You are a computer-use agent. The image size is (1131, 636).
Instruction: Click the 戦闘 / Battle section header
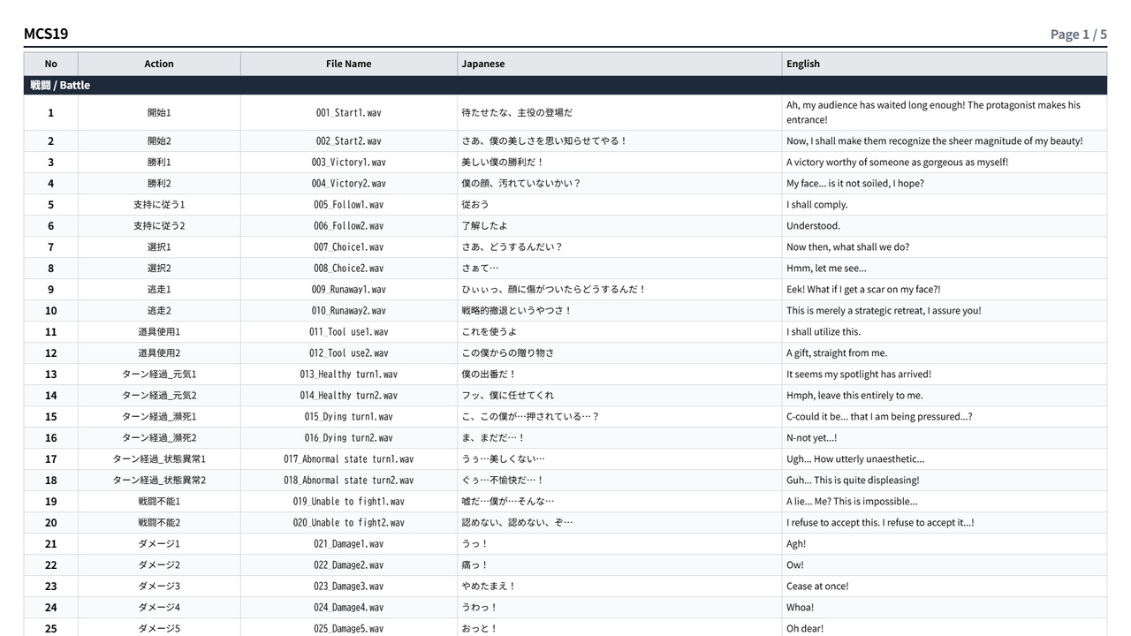click(565, 85)
